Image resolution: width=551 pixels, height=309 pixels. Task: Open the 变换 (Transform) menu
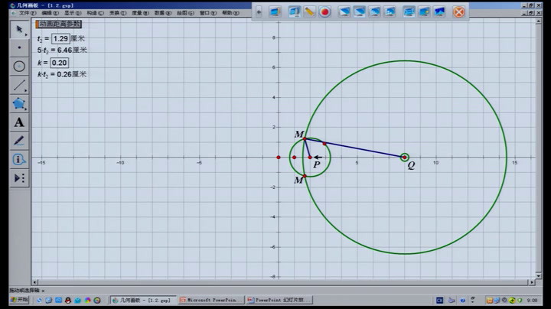pyautogui.click(x=118, y=13)
